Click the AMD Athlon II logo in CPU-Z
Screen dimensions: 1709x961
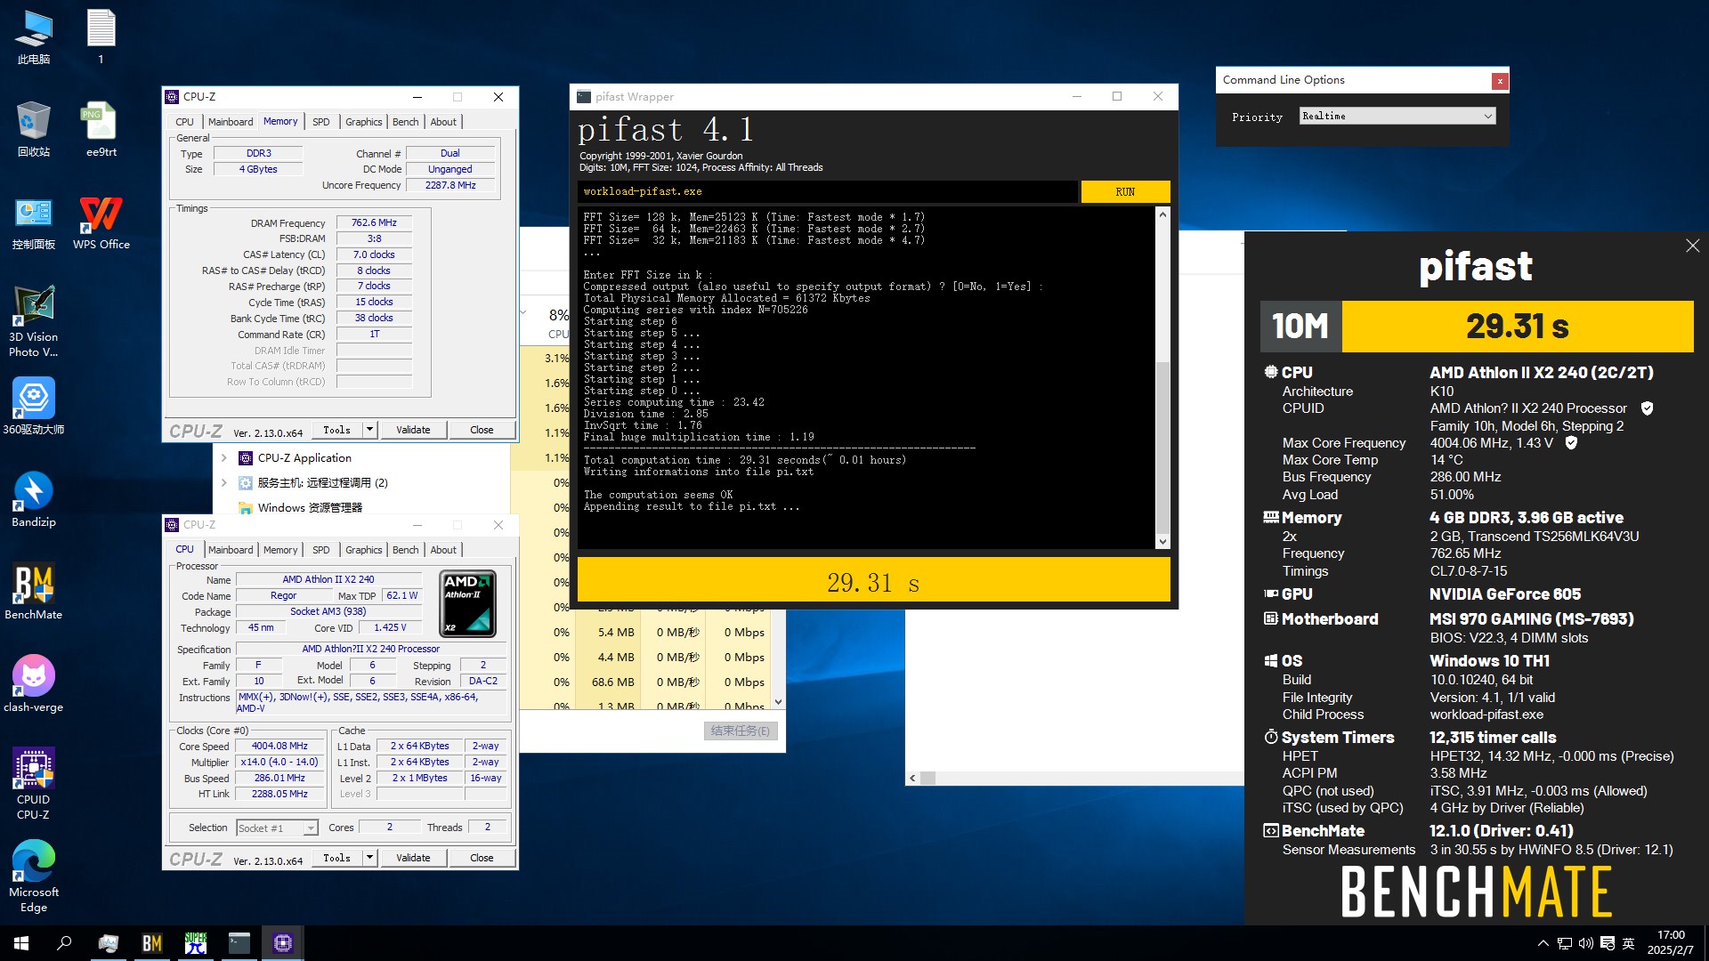click(x=468, y=603)
